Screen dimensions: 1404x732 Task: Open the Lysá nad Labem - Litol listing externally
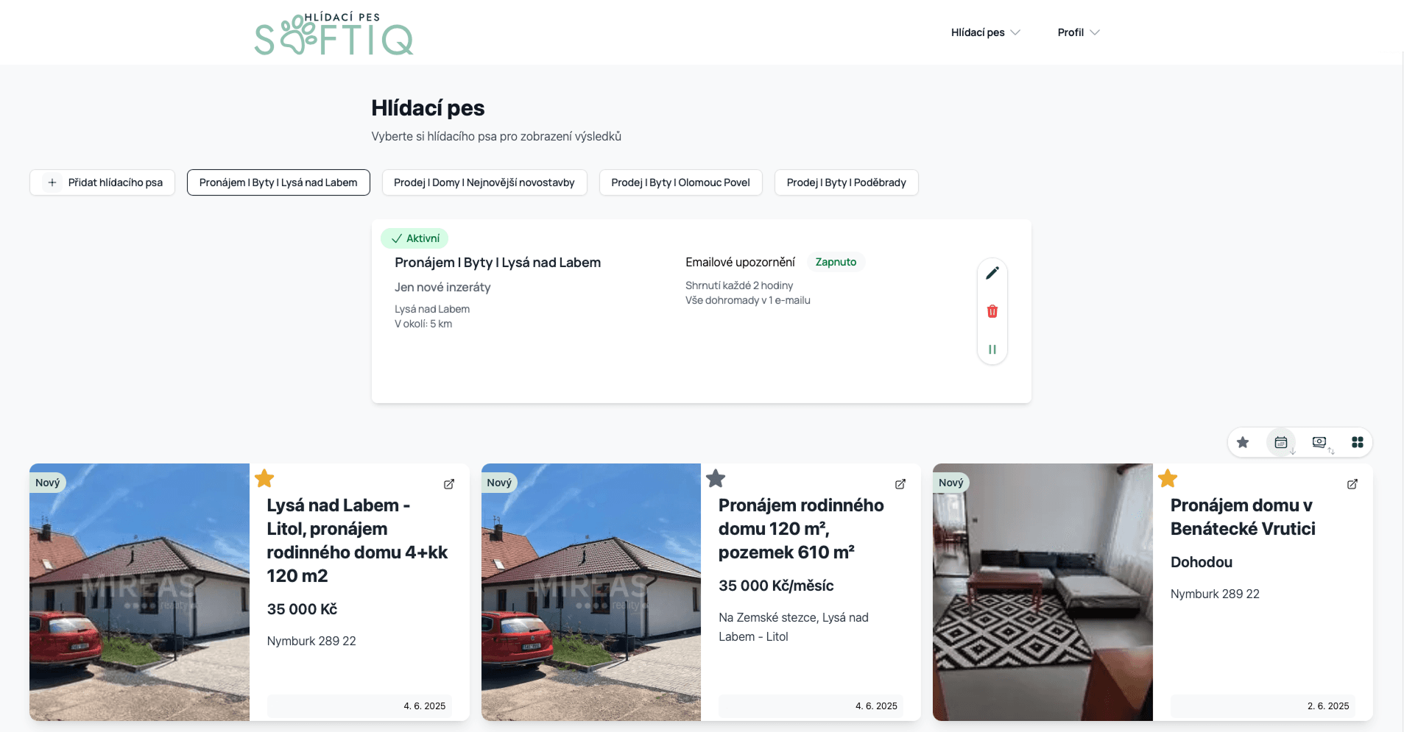pos(449,484)
